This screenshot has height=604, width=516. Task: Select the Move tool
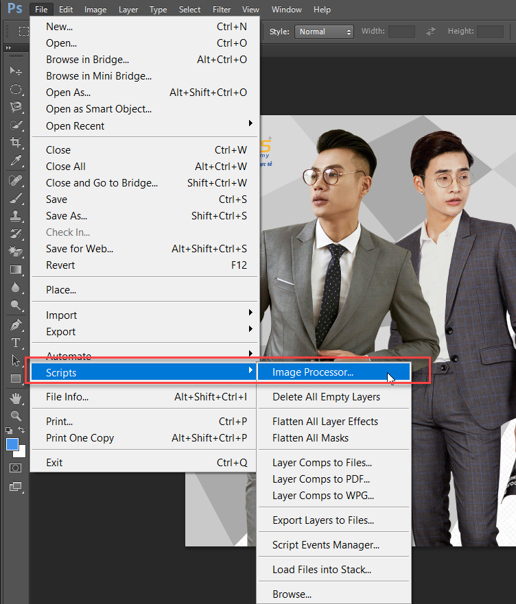click(x=15, y=71)
